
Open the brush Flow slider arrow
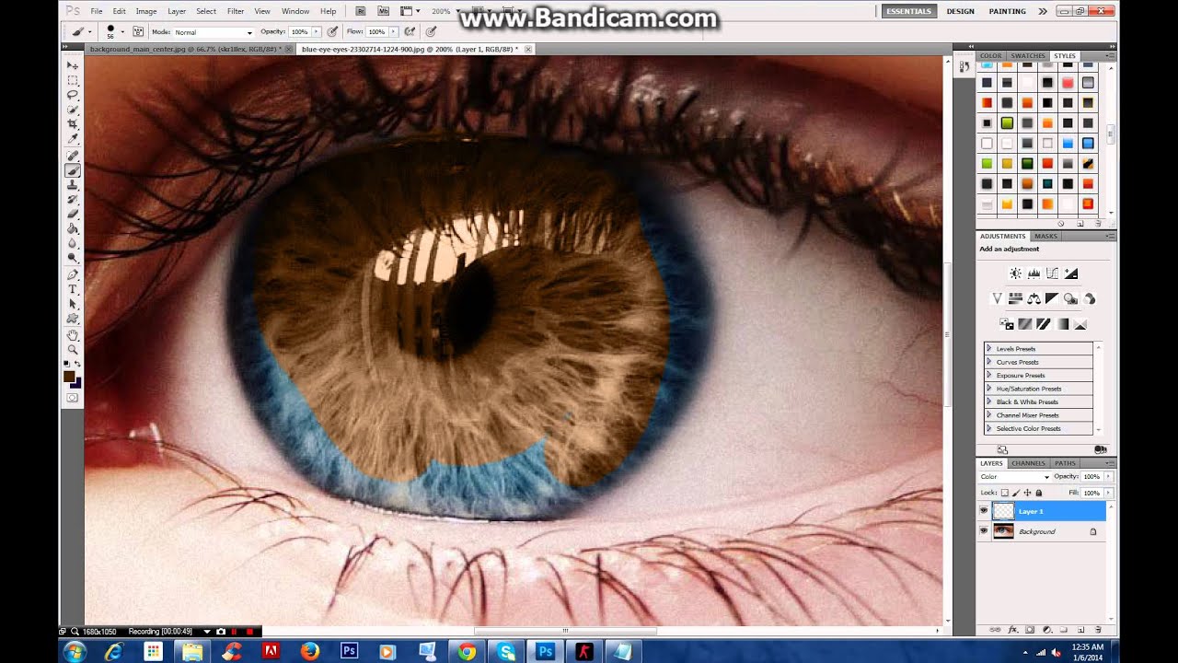[393, 31]
